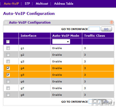The width and height of the screenshot is (116, 107).
Task: Open the Auto-VoIP Mode dropdown
Action: (x=61, y=42)
